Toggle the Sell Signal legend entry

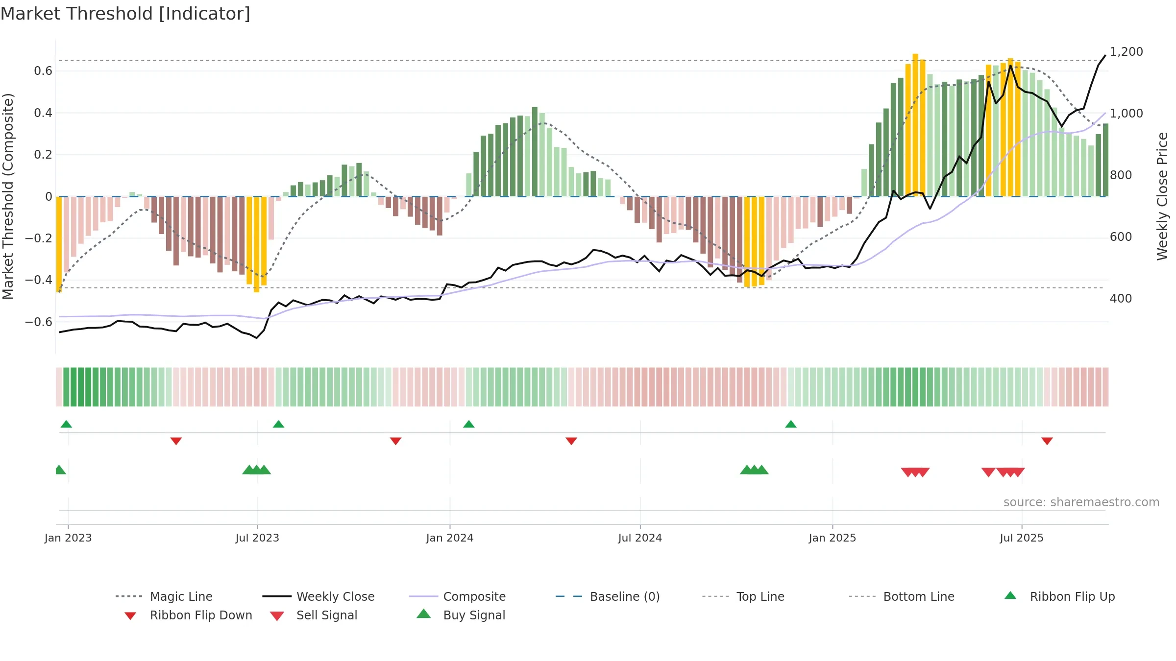coord(314,615)
